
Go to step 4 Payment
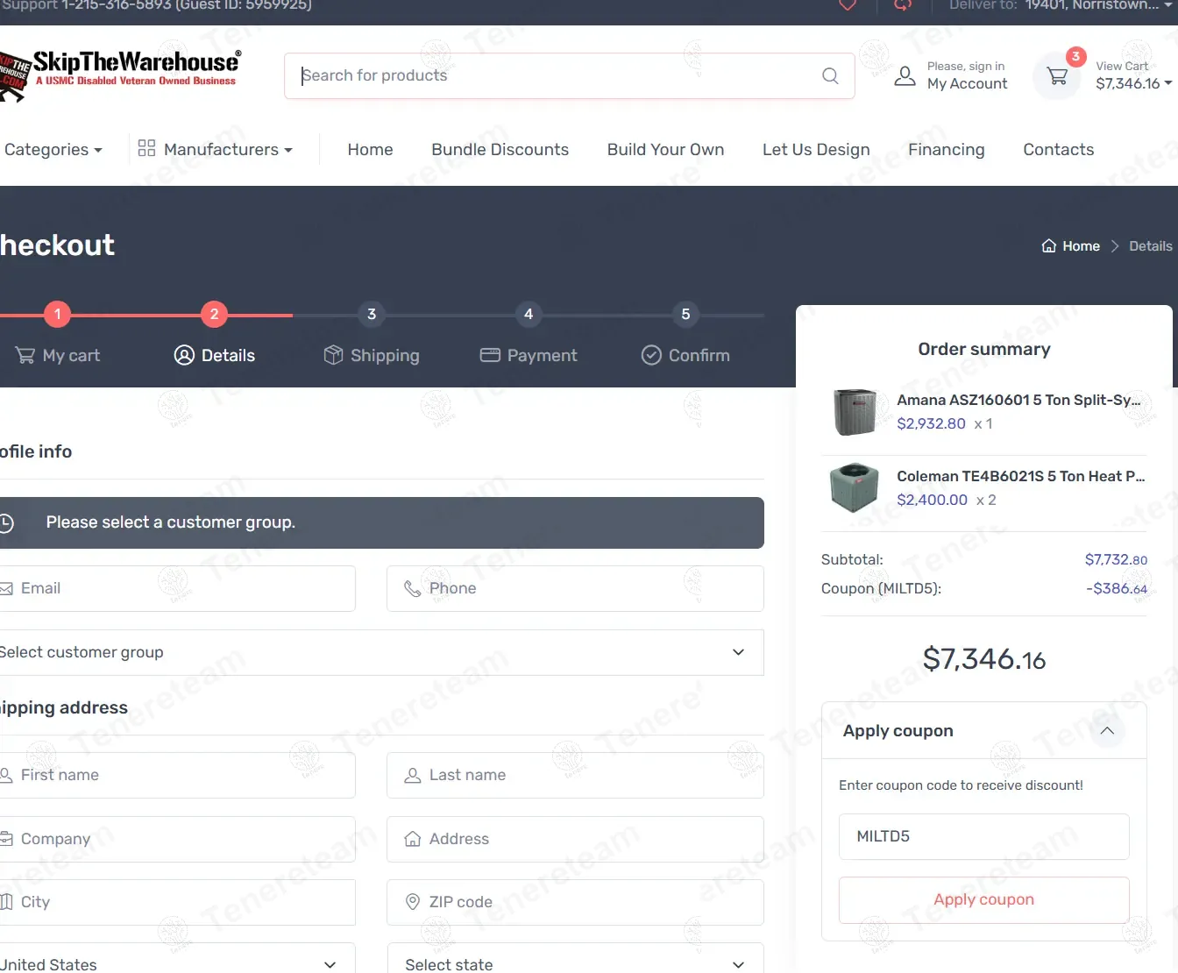click(x=529, y=354)
